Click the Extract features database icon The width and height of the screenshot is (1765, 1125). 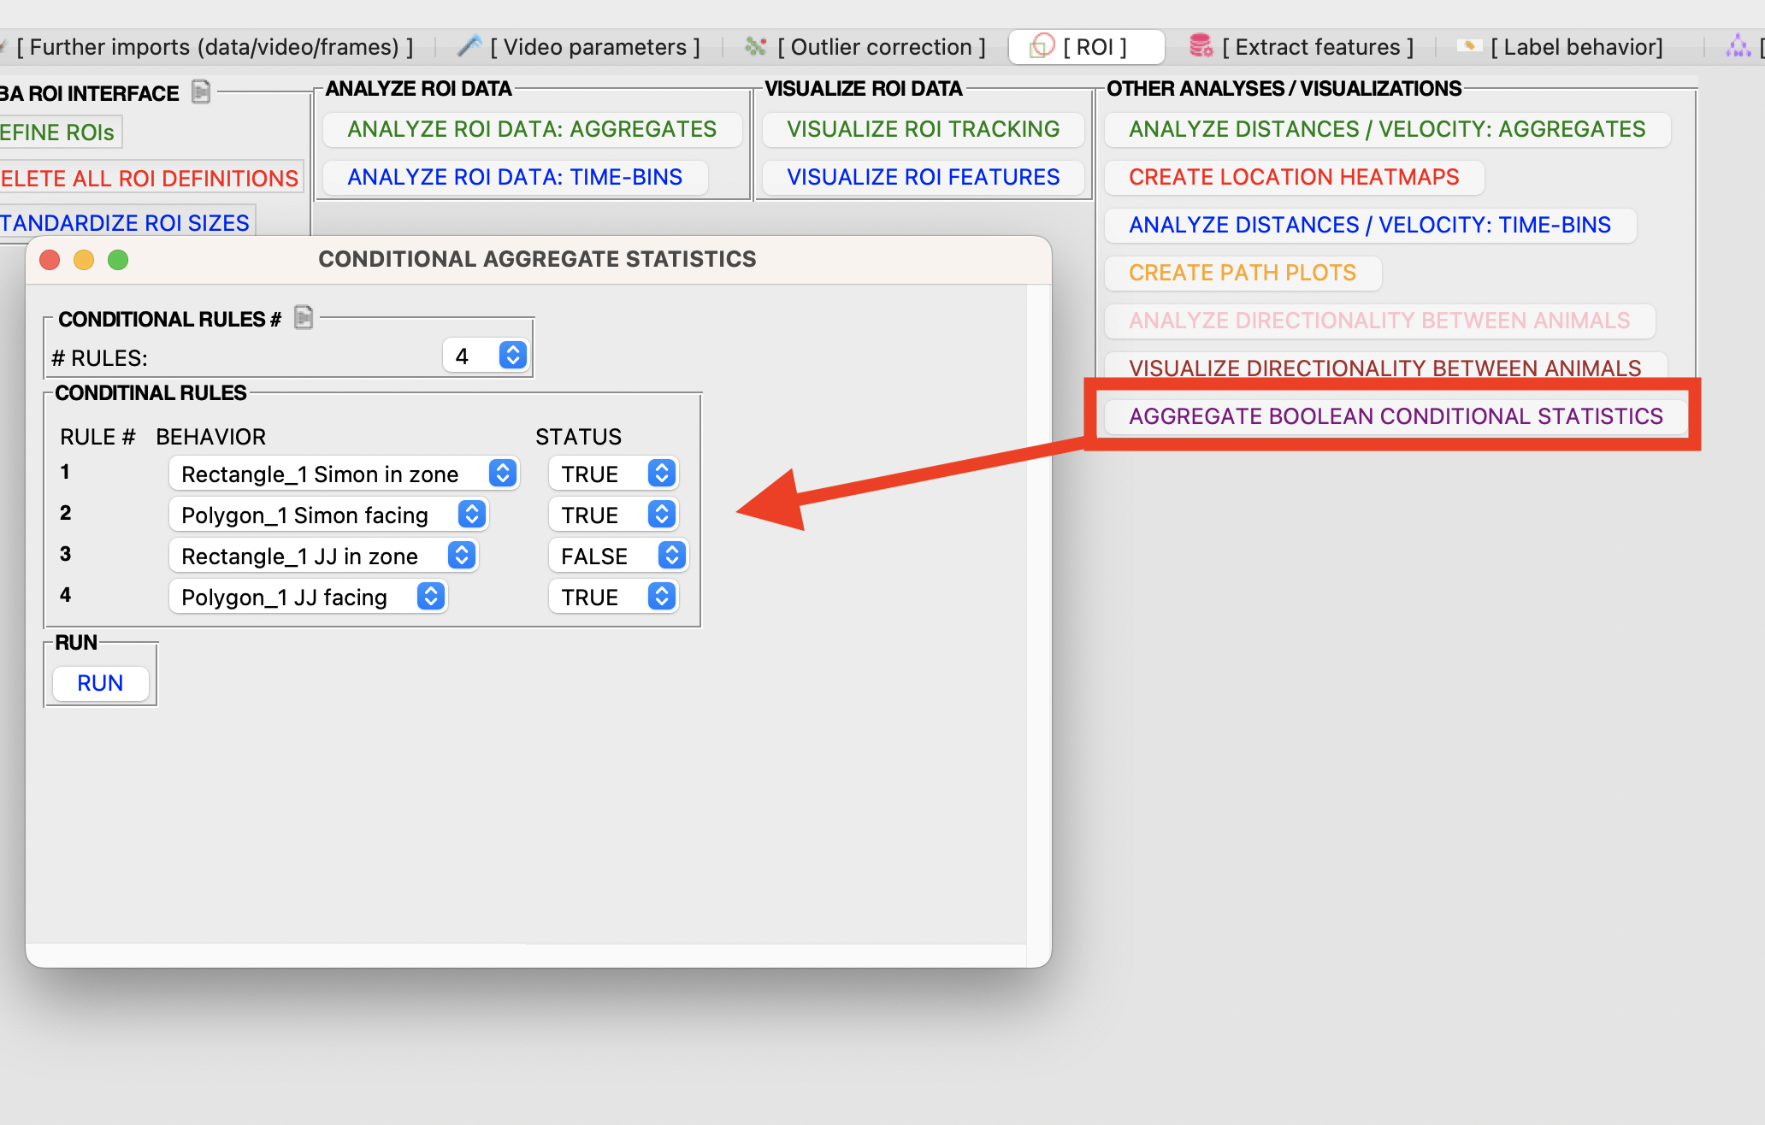tap(1201, 46)
